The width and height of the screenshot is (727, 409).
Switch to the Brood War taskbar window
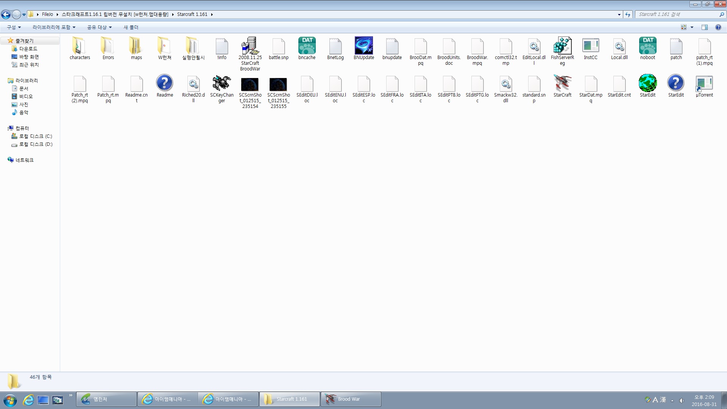[351, 399]
